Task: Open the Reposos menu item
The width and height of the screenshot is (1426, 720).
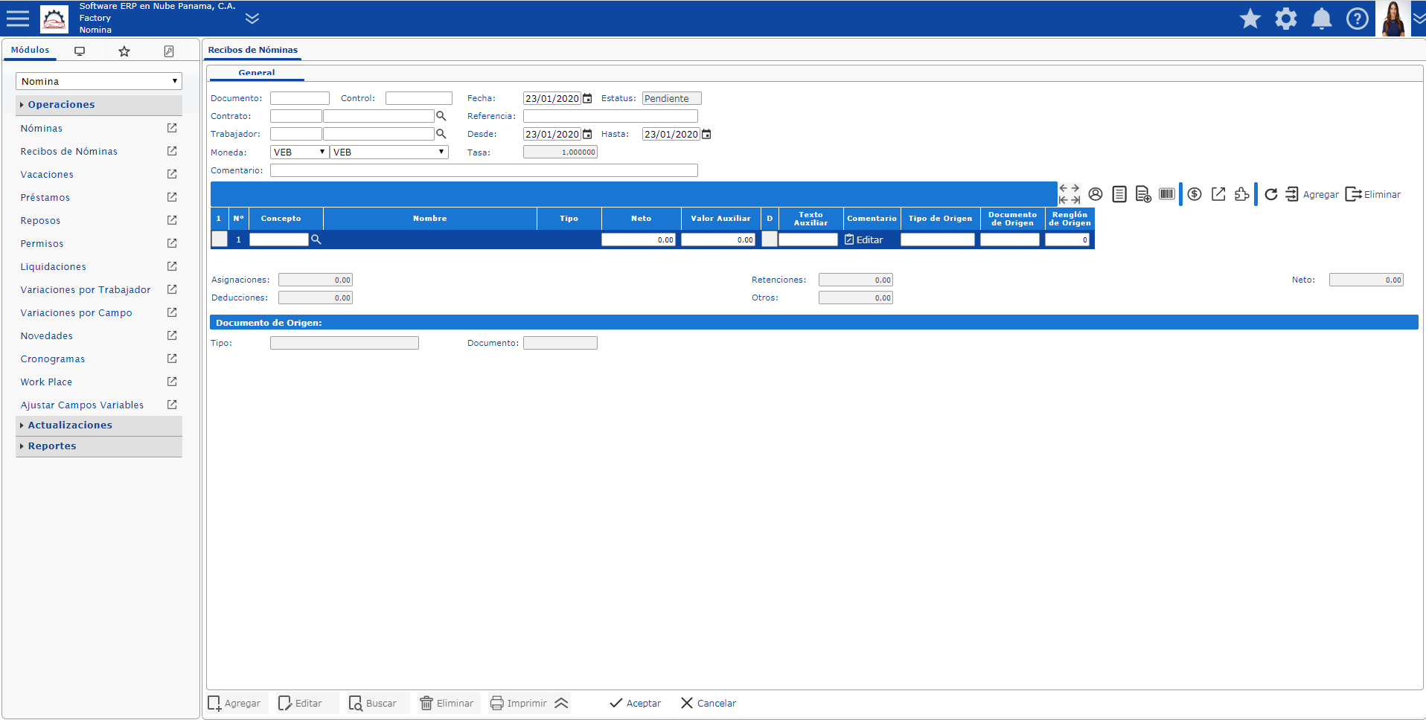Action: pyautogui.click(x=40, y=221)
